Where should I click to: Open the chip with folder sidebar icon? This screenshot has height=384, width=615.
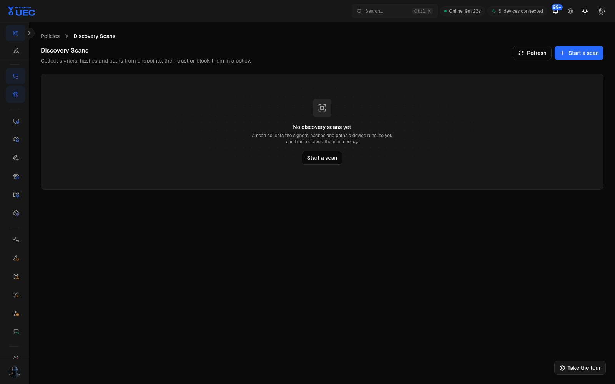16,176
